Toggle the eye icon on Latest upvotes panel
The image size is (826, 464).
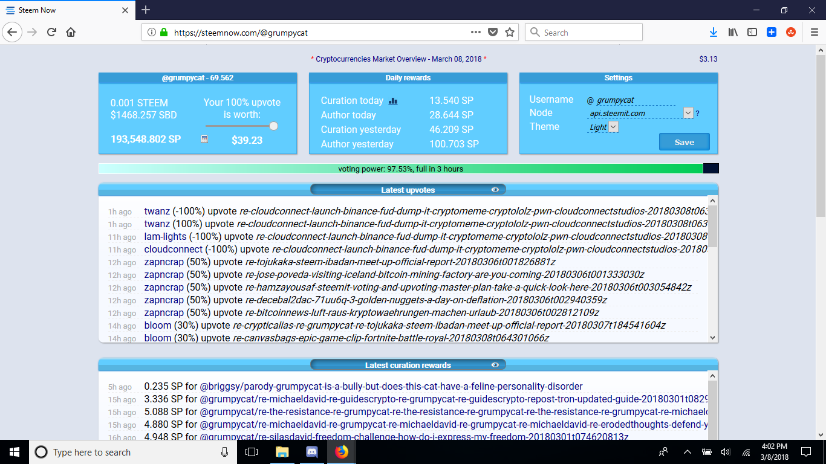496,189
